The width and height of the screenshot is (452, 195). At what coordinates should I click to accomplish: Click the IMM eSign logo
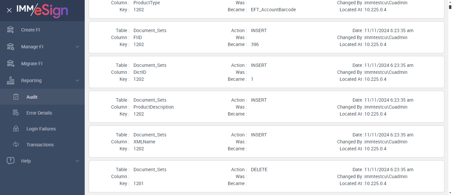click(42, 11)
